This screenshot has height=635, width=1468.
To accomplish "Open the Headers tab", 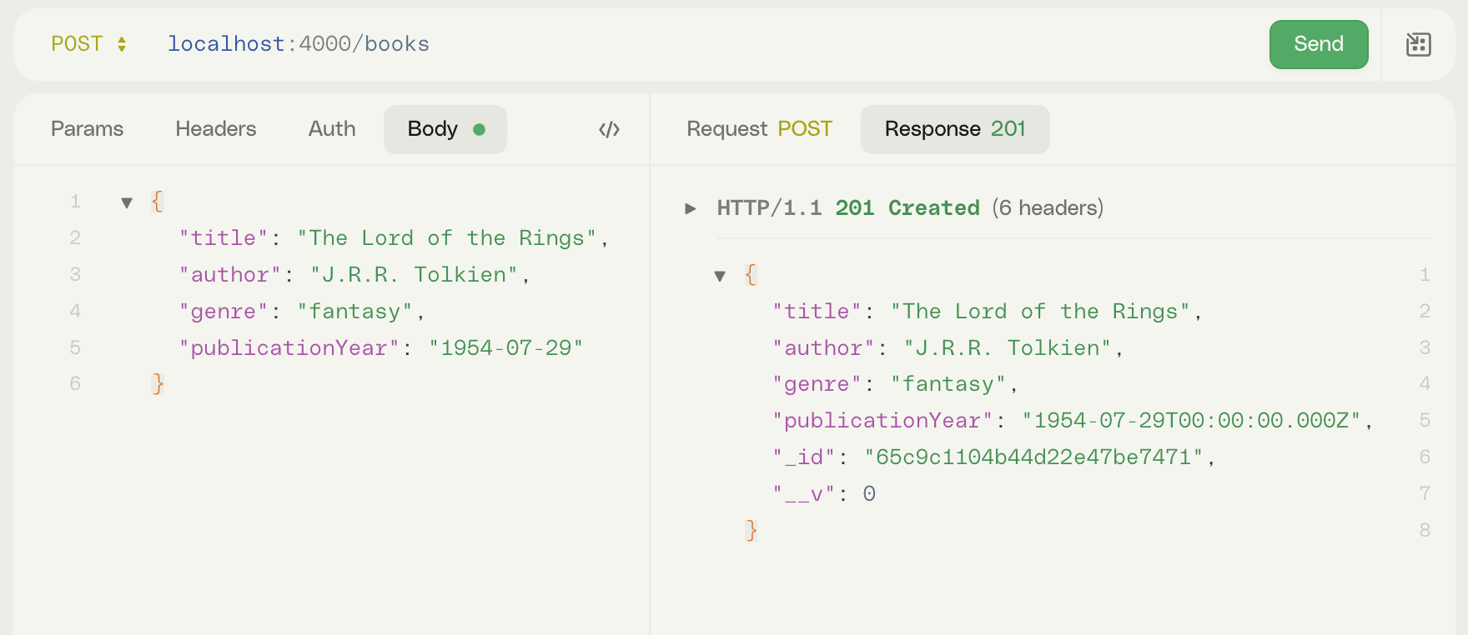I will click(x=215, y=129).
